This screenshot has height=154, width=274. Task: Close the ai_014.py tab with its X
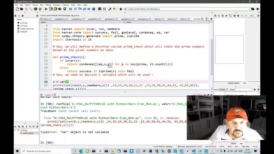pyautogui.click(x=202, y=19)
